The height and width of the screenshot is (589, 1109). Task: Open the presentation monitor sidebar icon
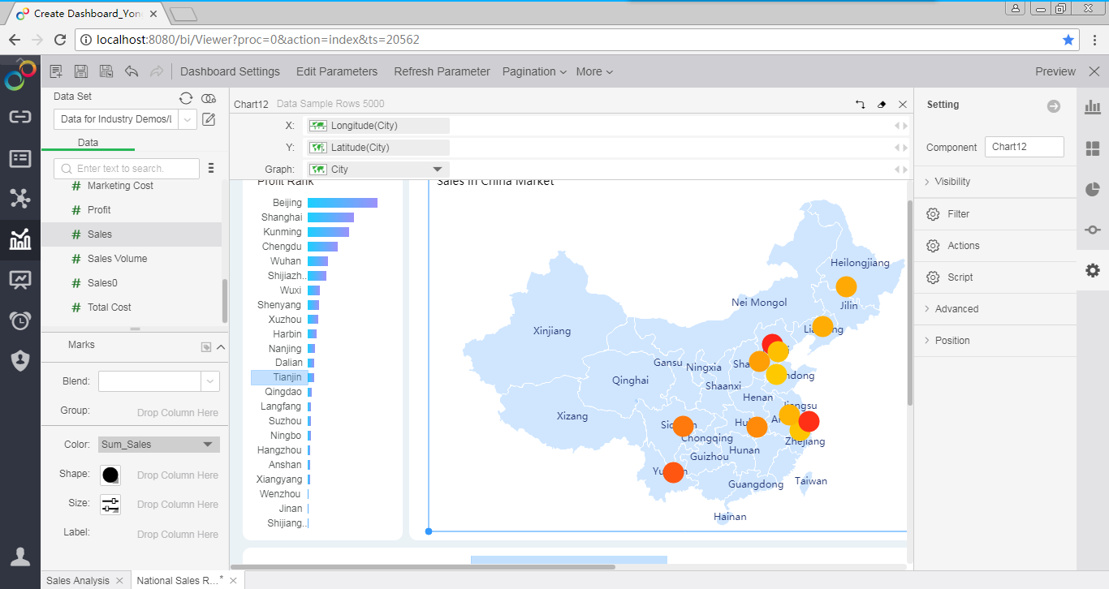20,281
